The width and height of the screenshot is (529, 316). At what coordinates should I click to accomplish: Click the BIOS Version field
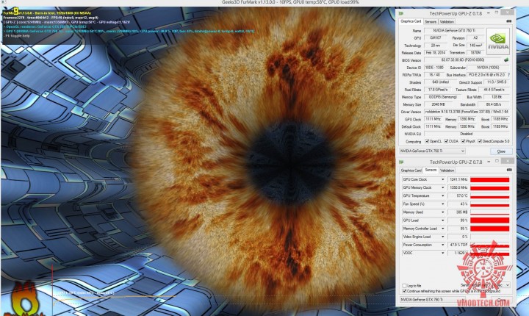click(x=463, y=60)
